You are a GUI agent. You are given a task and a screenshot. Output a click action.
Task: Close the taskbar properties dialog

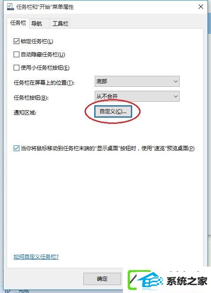point(201,7)
